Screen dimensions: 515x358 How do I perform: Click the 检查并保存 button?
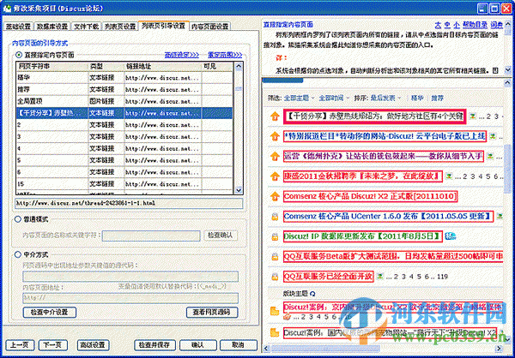coord(154,345)
